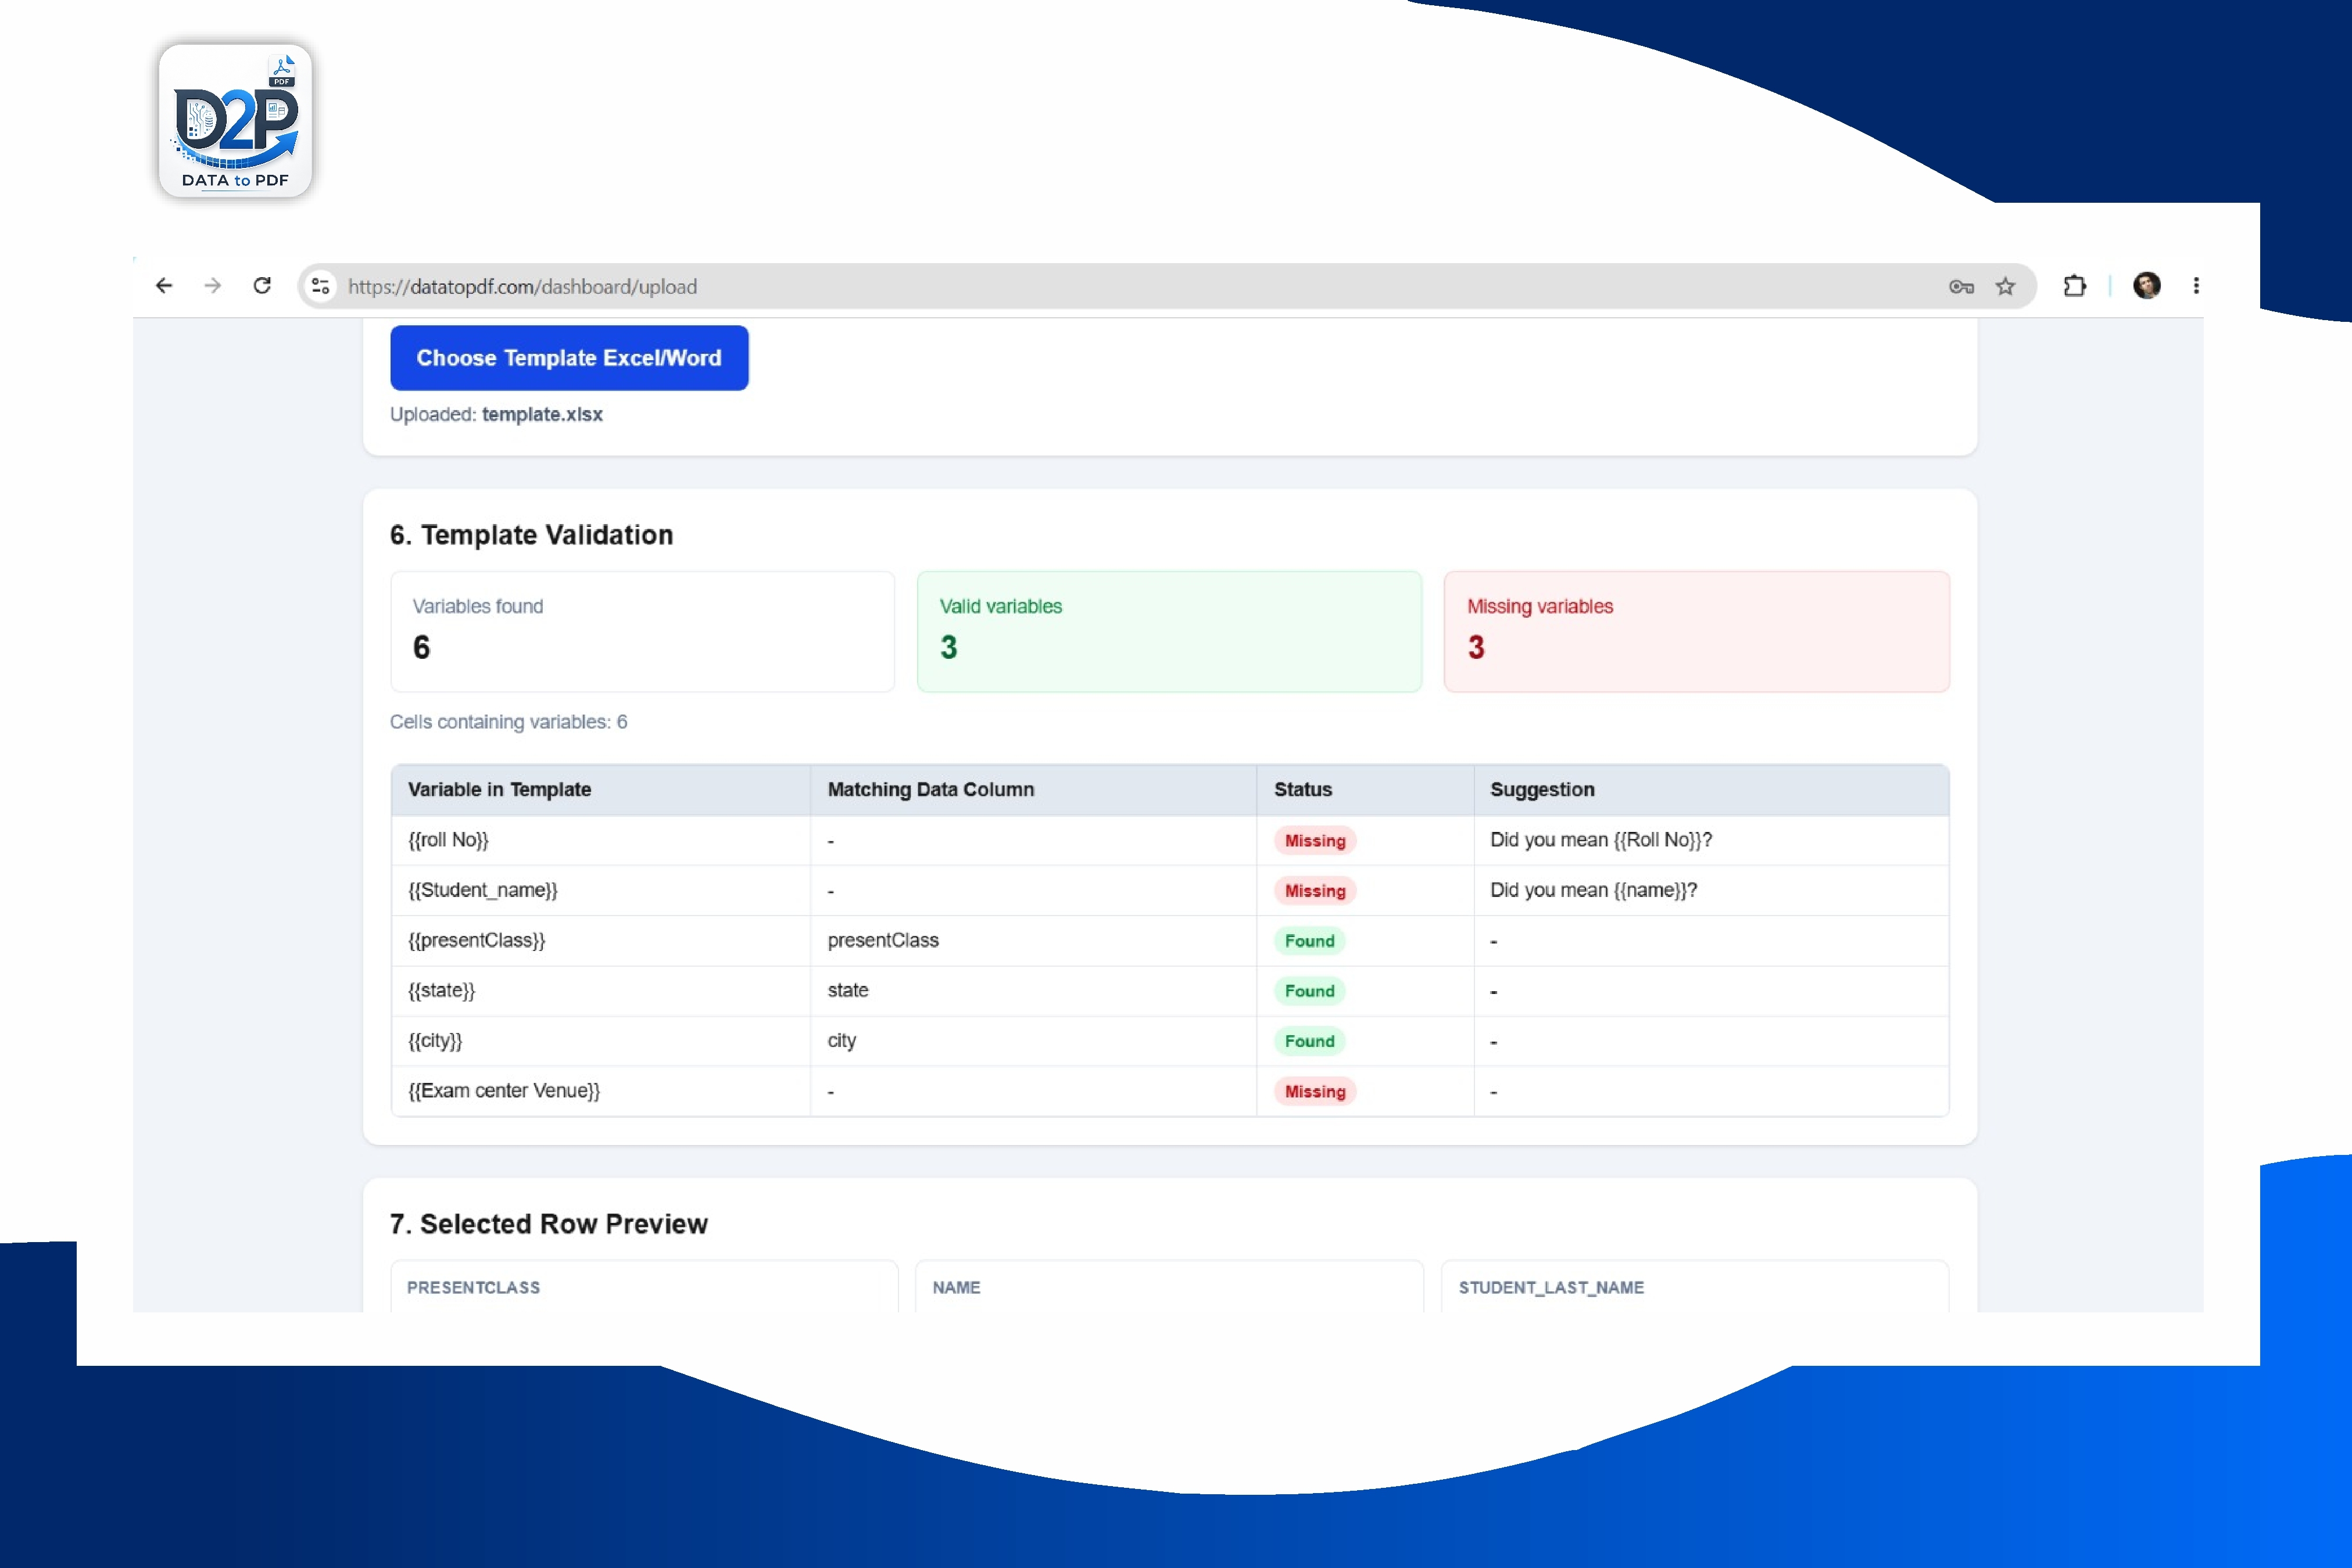
Task: Bookmark this page with the star icon
Action: click(2005, 287)
